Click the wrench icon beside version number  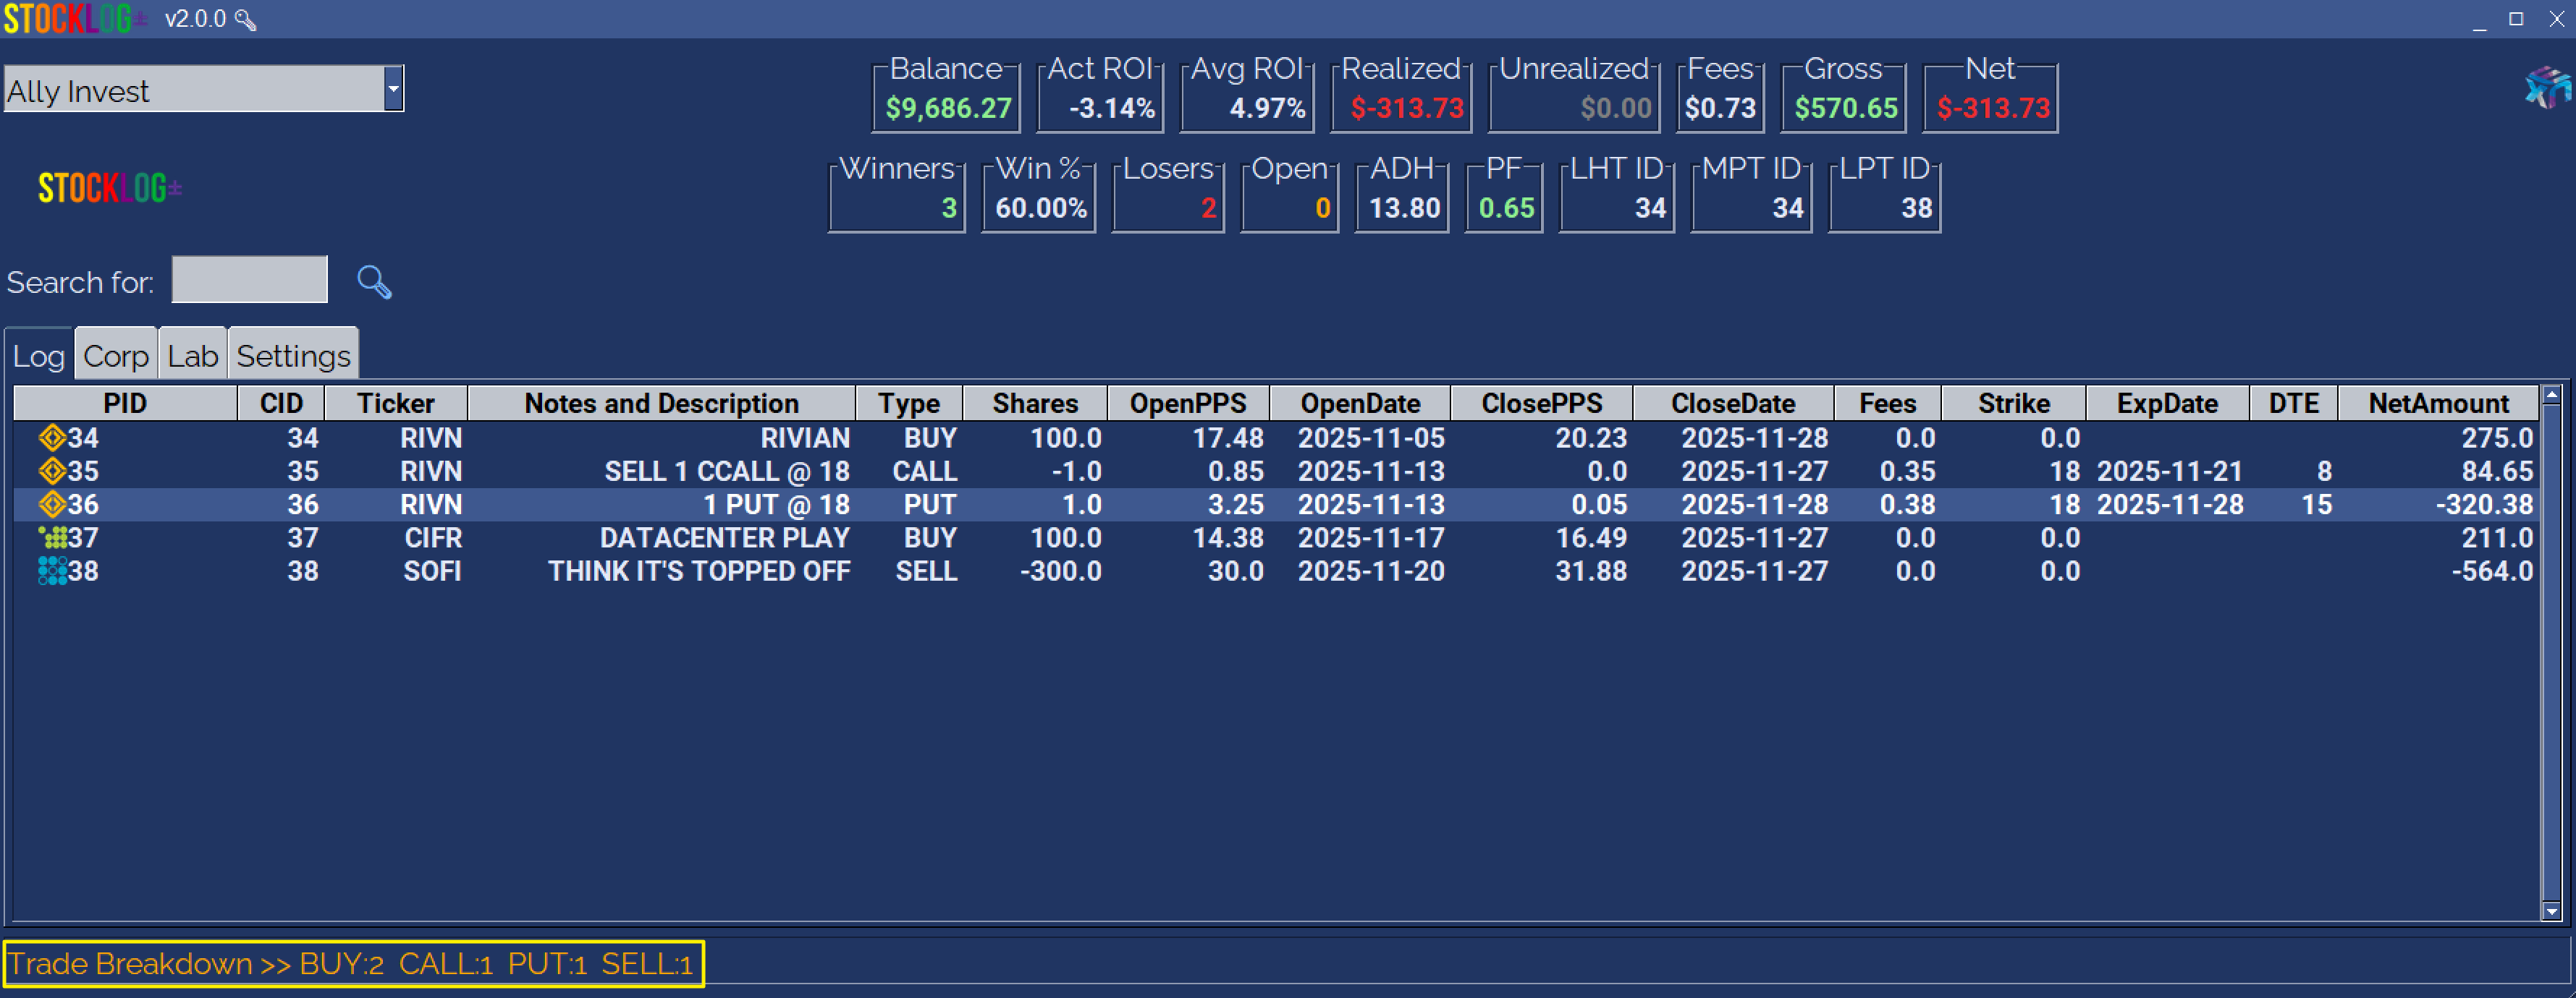(x=246, y=20)
